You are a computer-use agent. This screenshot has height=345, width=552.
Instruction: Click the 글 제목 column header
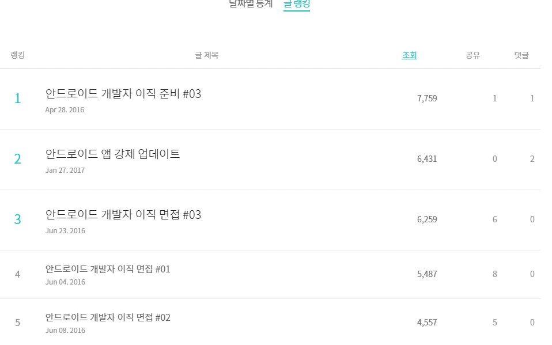click(x=206, y=55)
